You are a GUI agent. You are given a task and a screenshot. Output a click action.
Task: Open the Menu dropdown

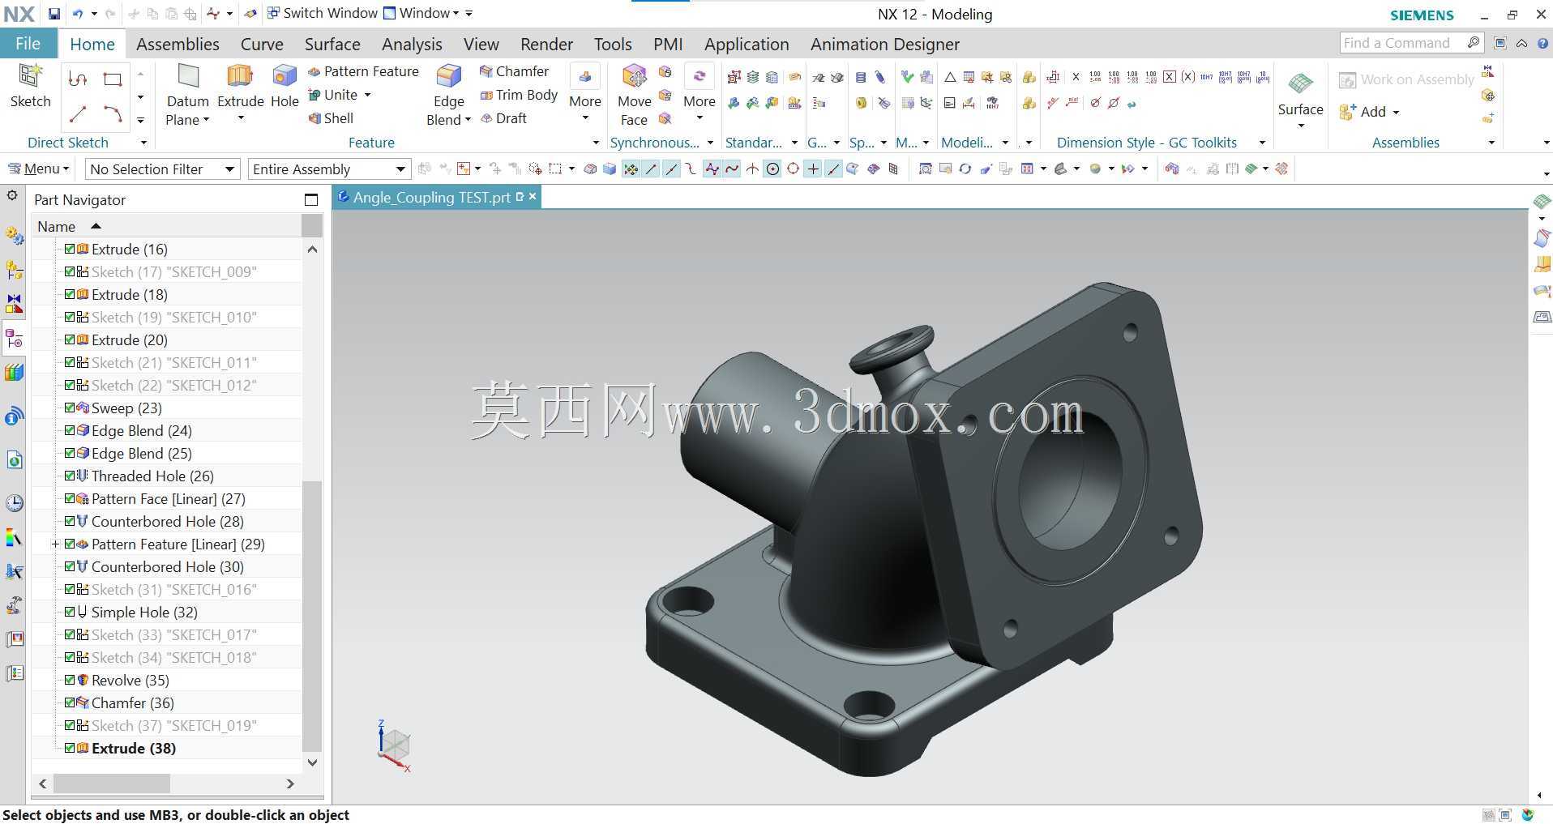[x=38, y=169]
